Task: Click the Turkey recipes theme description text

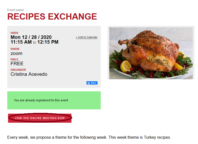Action: coord(89,137)
